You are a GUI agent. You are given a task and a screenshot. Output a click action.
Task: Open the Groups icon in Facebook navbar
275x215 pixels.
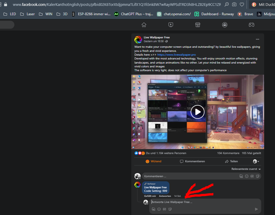coord(225,25)
